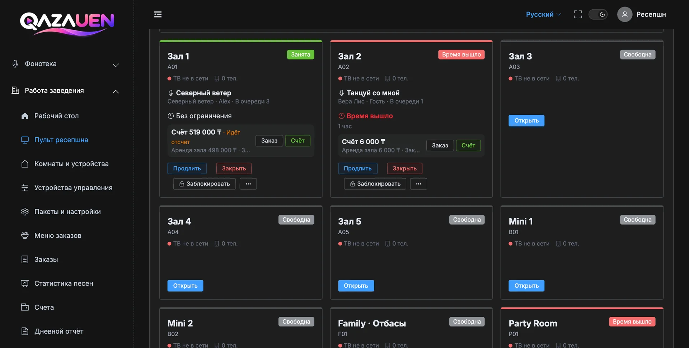Collapse sidebar with the hamburger menu icon
689x348 pixels.
[158, 14]
